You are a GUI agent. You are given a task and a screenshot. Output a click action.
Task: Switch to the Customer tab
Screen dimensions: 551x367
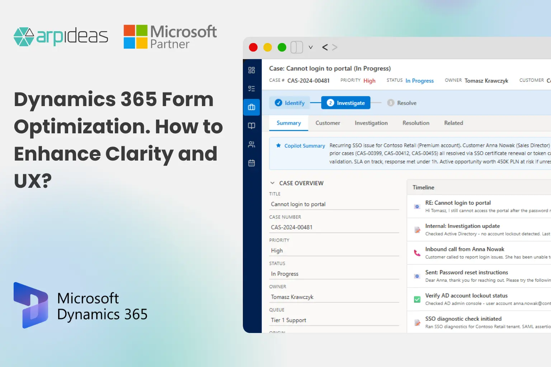(x=328, y=123)
